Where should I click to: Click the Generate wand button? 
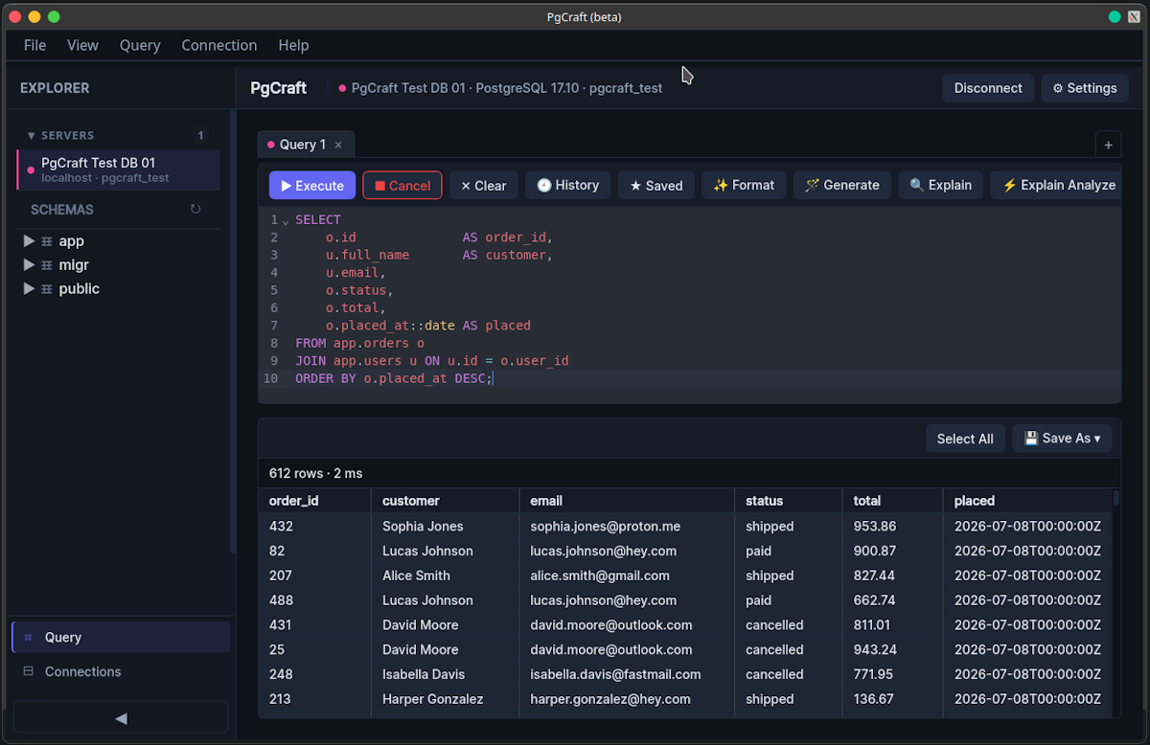(x=842, y=186)
